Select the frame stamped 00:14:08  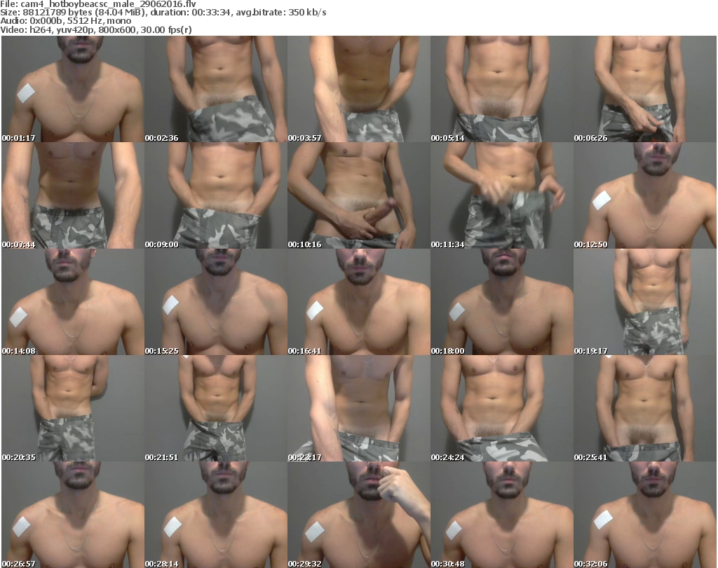click(73, 303)
